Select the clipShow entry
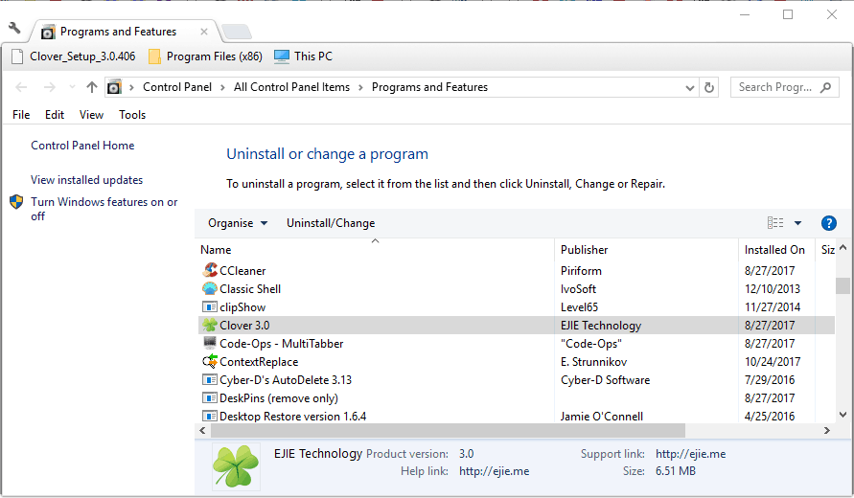Image resolution: width=854 pixels, height=498 pixels. pyautogui.click(x=517, y=307)
